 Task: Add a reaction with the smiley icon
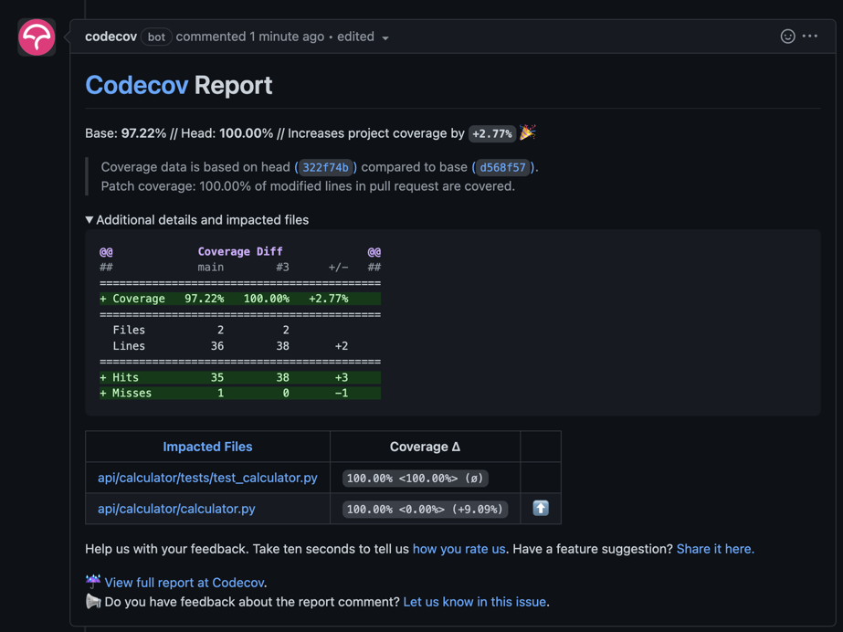[x=787, y=36]
